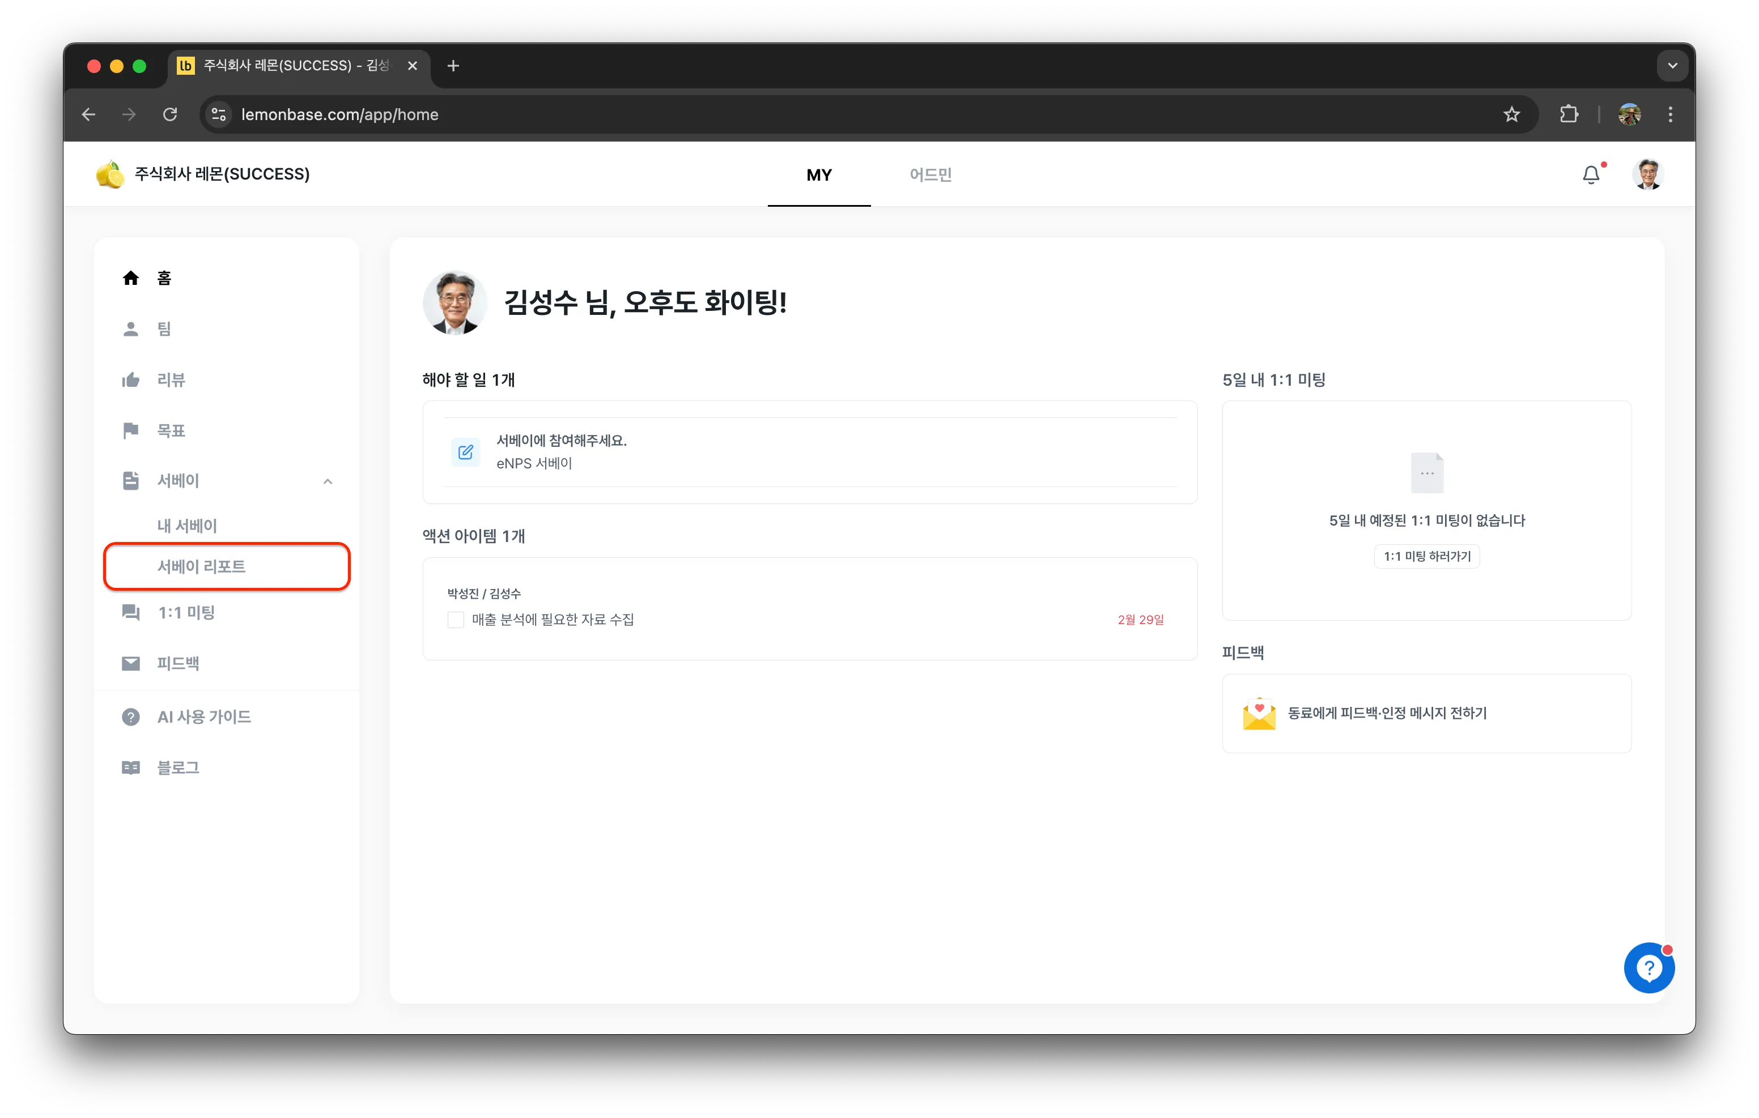Click the home icon in sidebar
Viewport: 1759px width, 1118px height.
[x=131, y=278]
